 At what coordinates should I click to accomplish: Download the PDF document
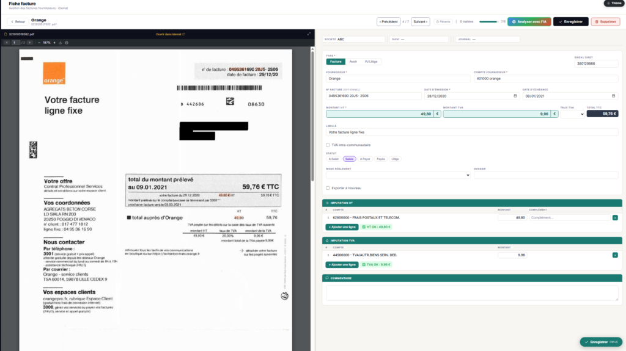point(61,43)
